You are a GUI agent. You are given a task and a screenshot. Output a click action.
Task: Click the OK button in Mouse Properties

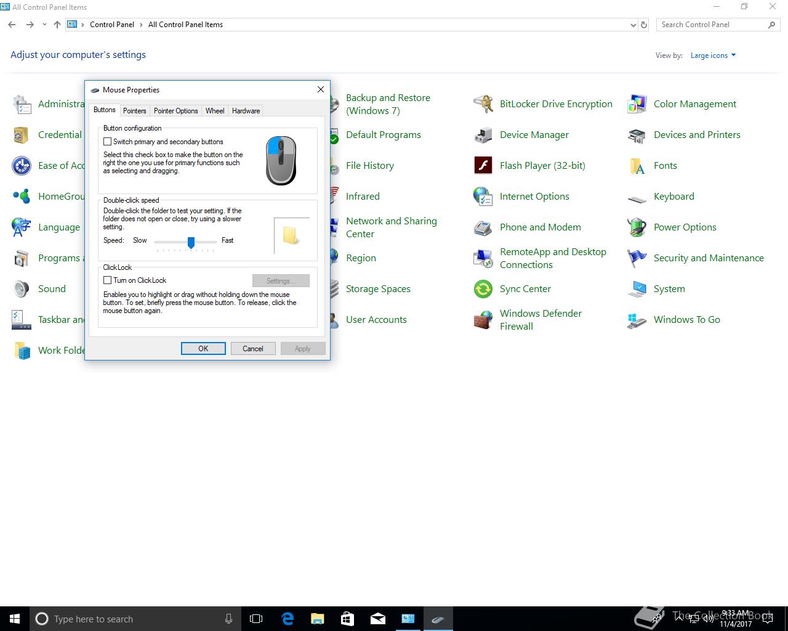point(203,349)
